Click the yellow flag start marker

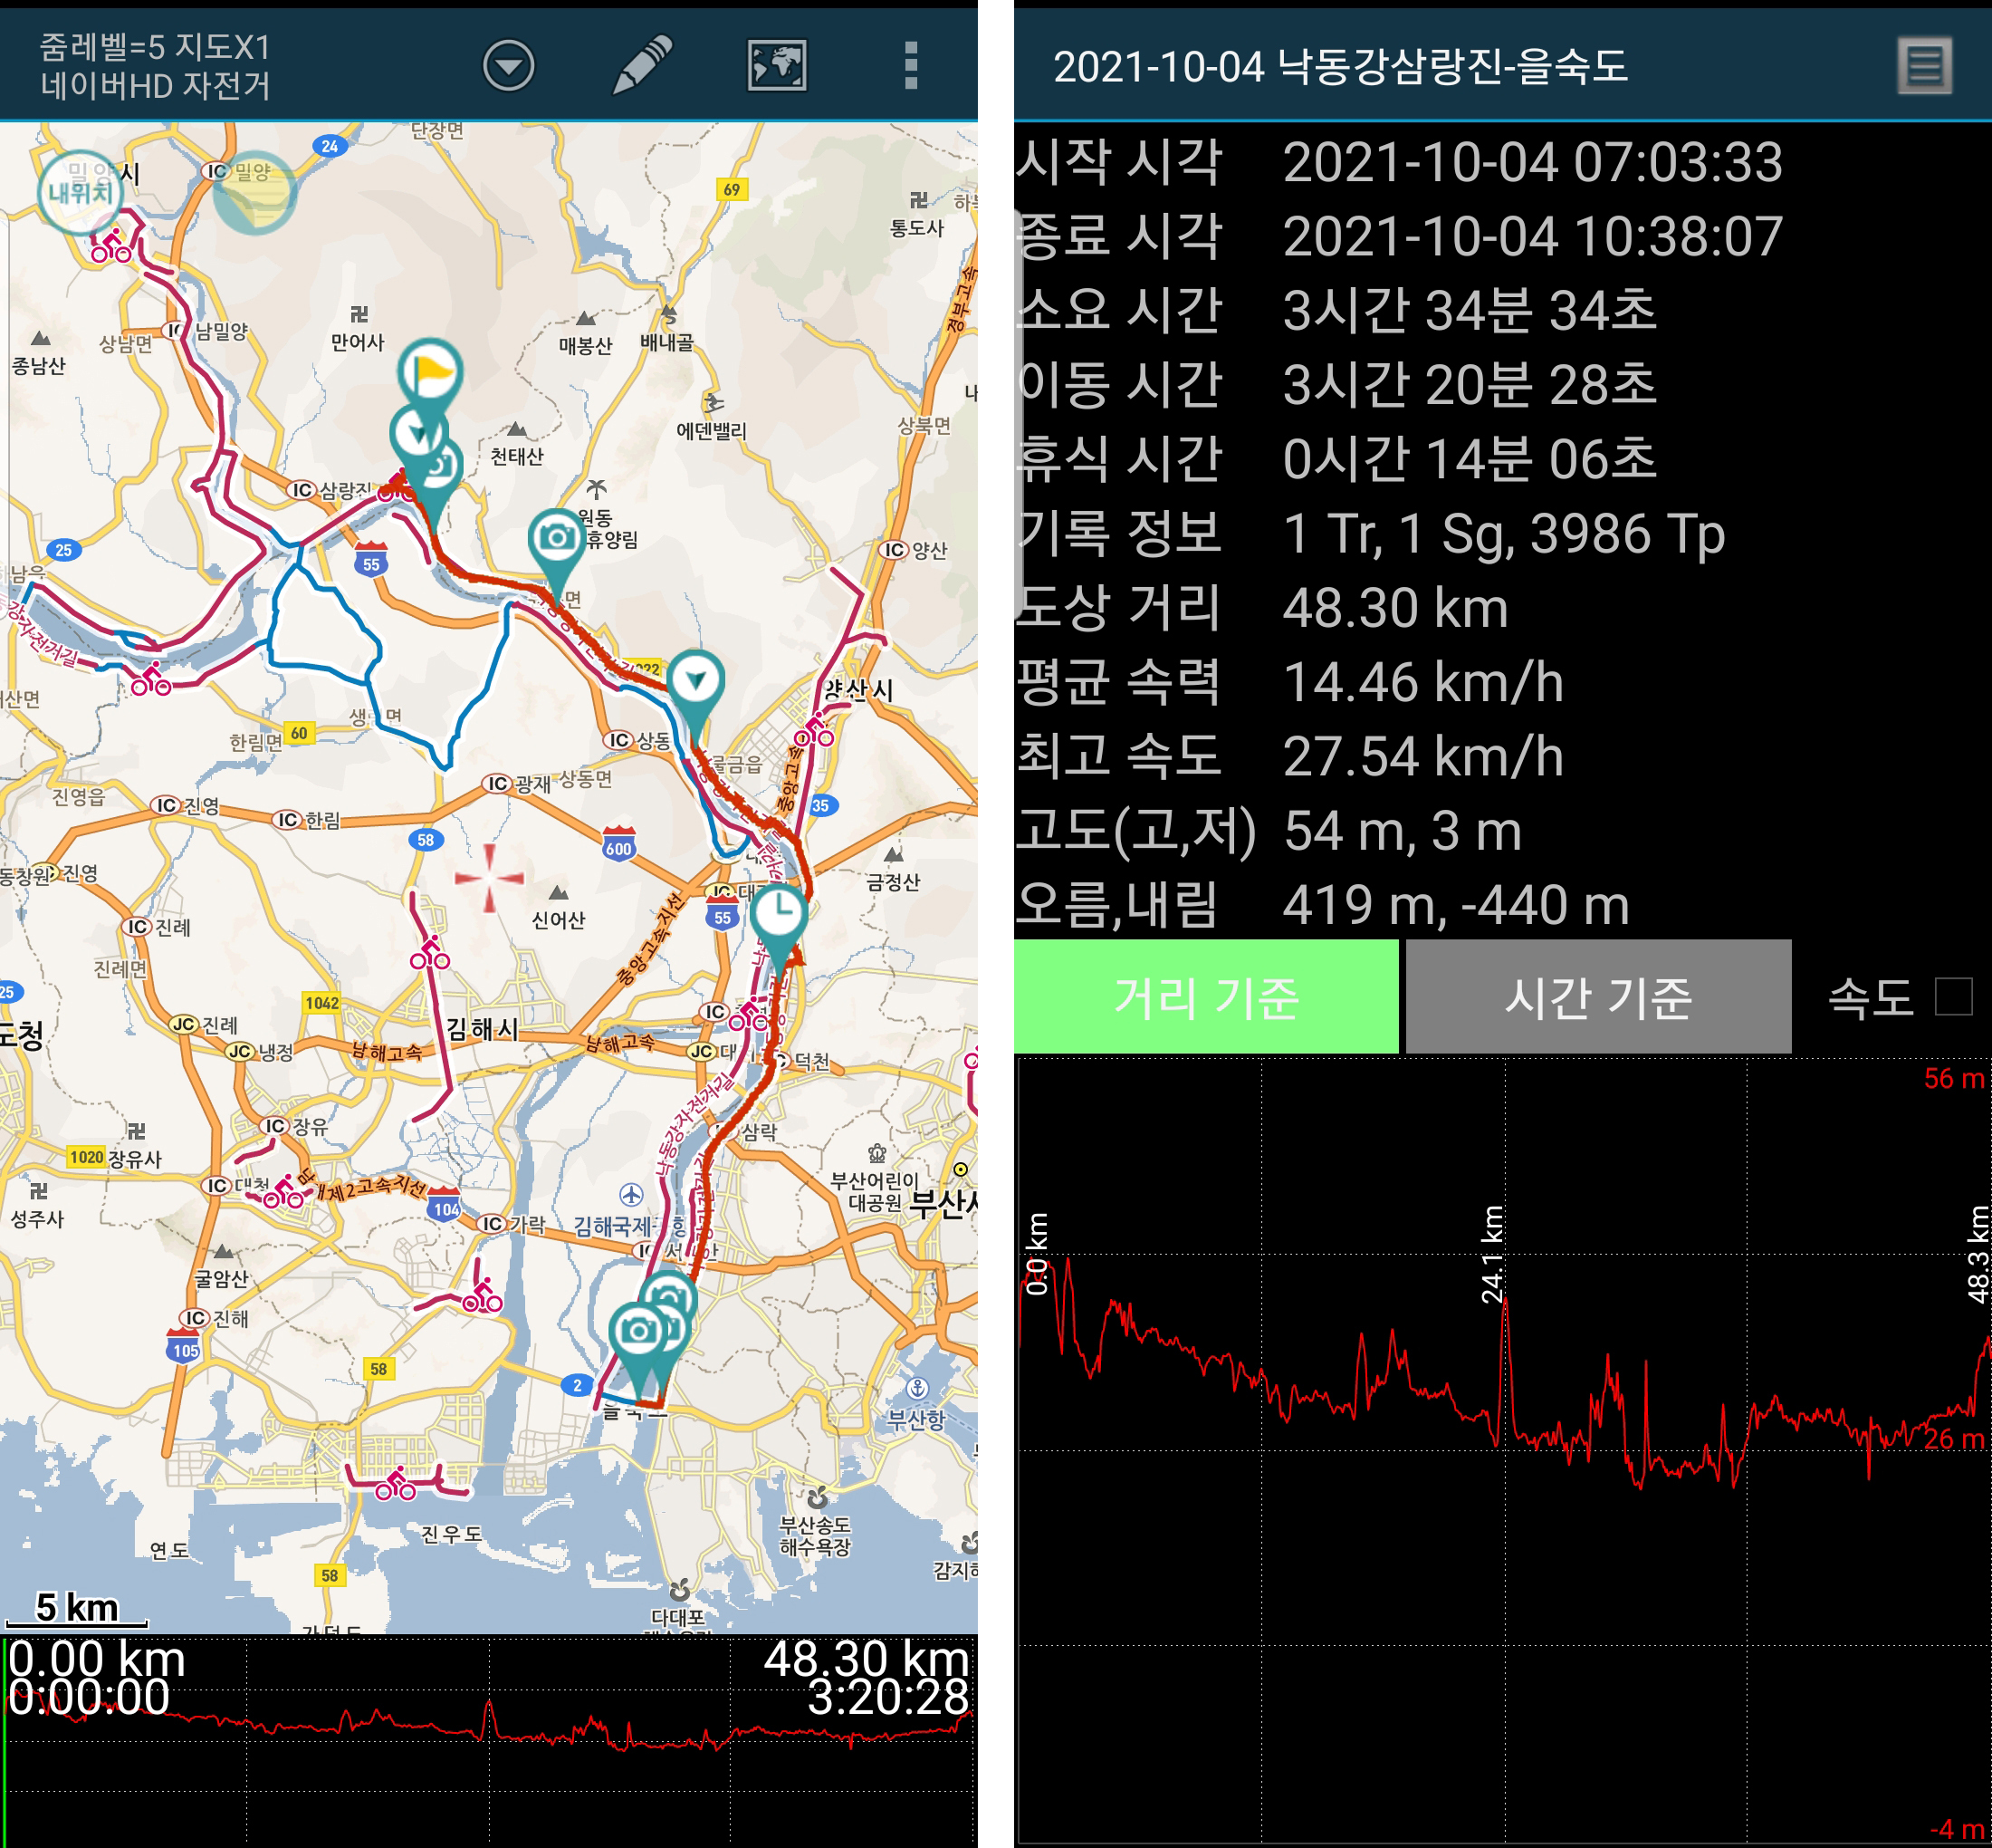430,374
